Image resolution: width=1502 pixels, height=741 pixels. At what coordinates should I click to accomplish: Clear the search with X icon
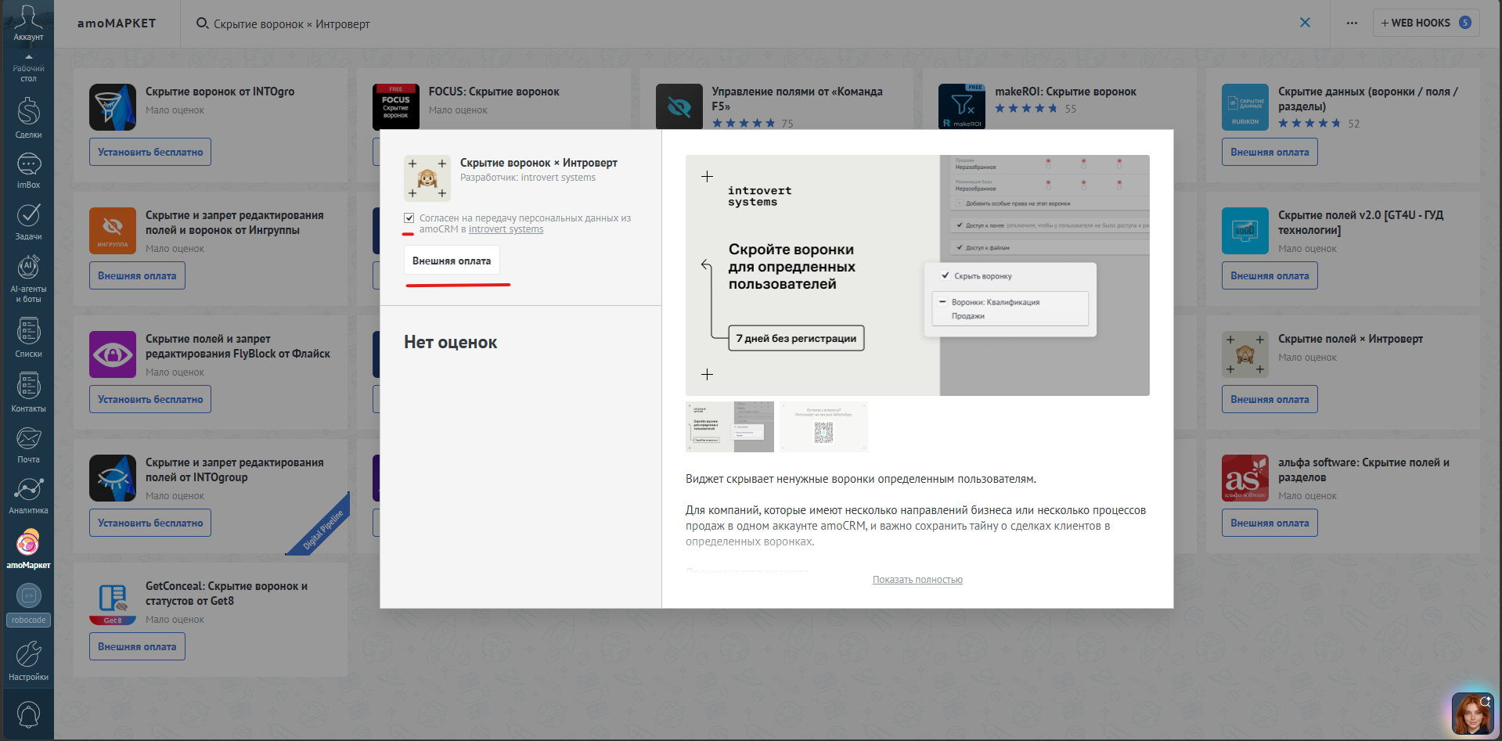(x=1305, y=23)
